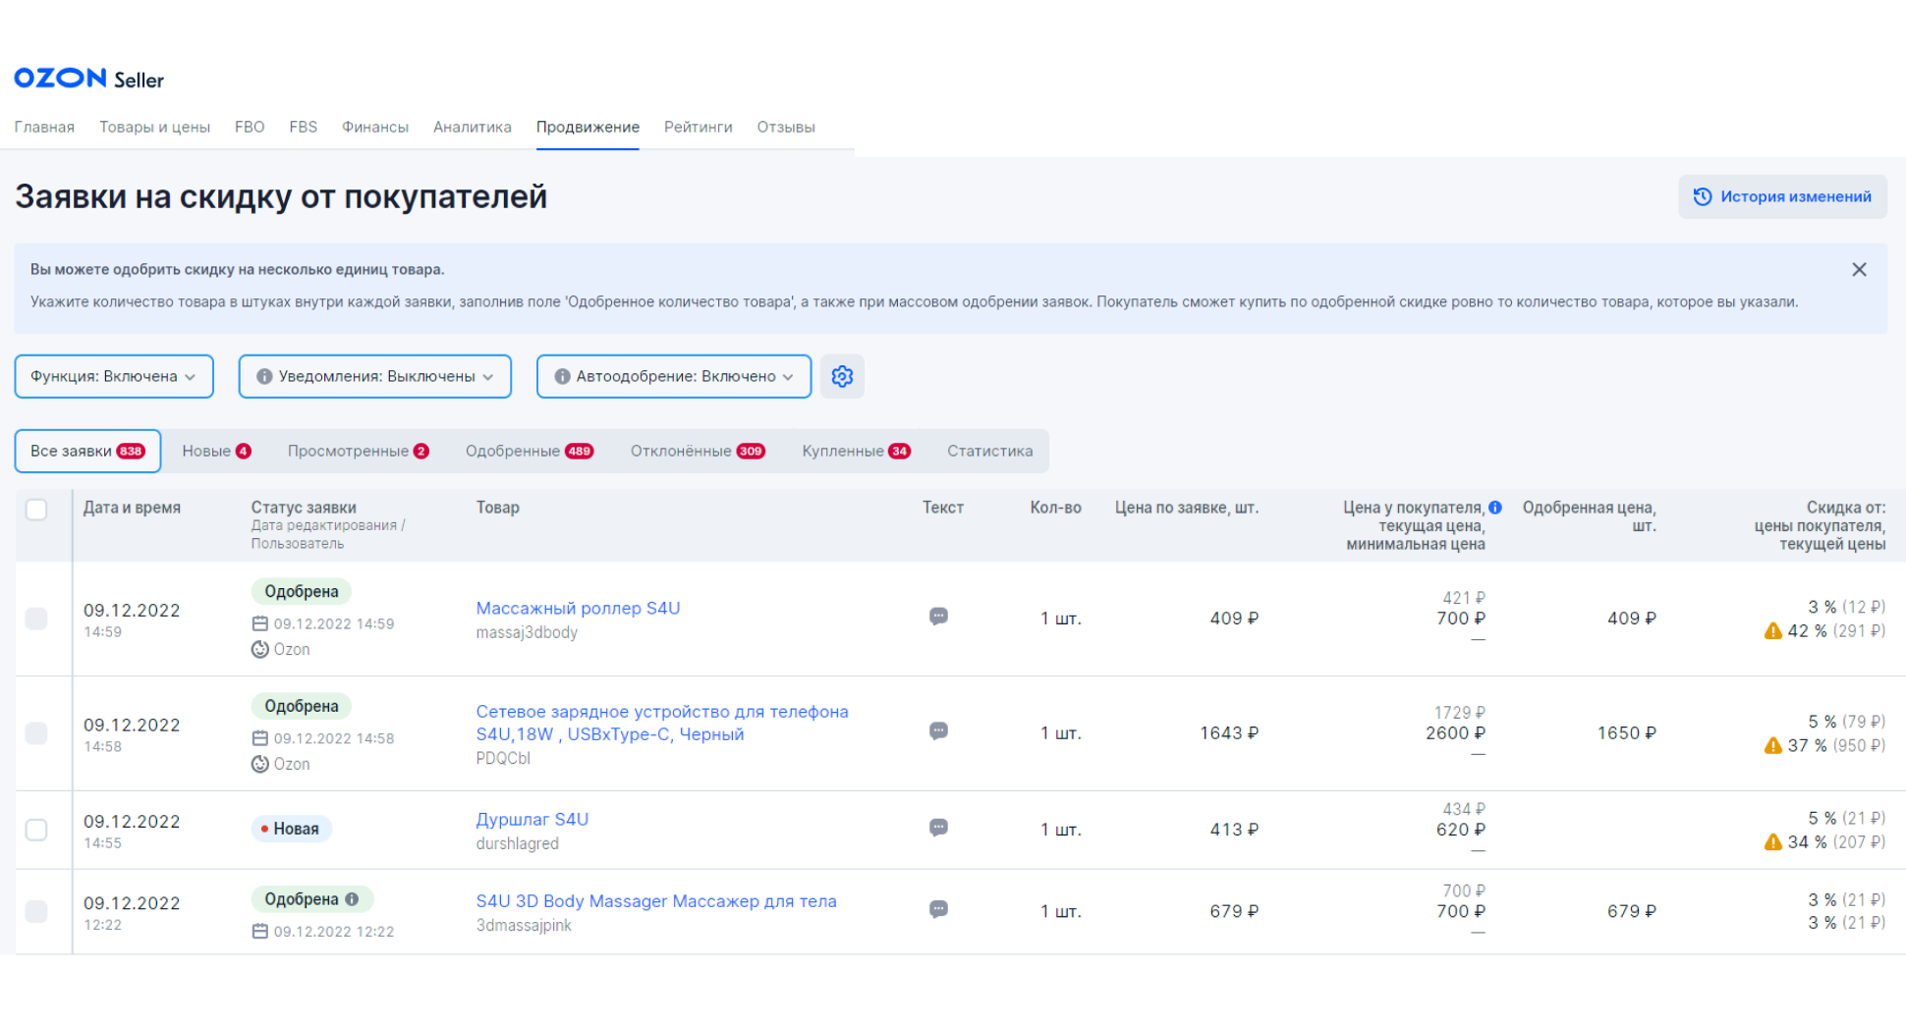1906x1024 pixels.
Task: Click warning icon next to 42 % discount
Action: [x=1772, y=631]
